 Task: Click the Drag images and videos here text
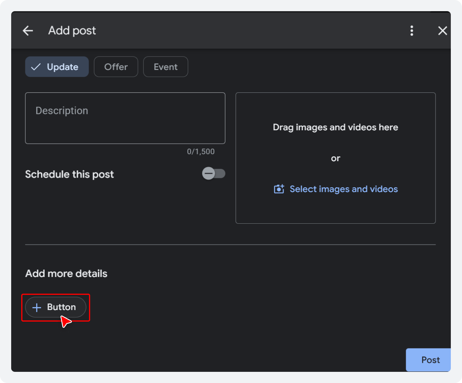[335, 127]
